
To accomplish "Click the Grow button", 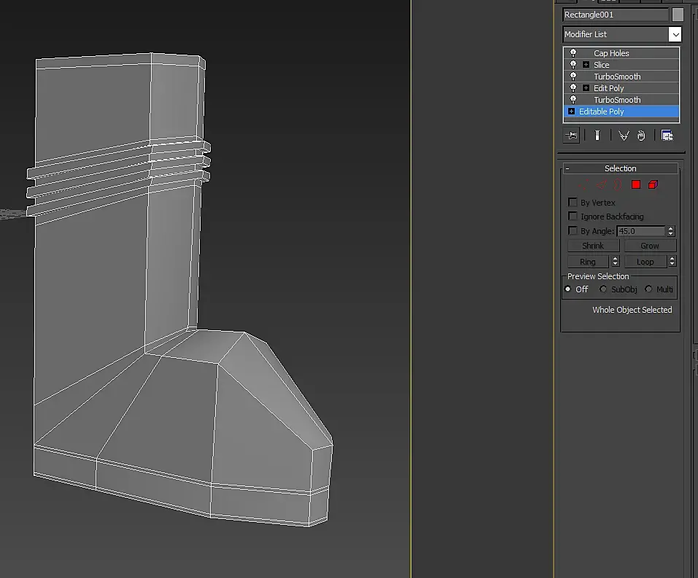I will coord(650,246).
